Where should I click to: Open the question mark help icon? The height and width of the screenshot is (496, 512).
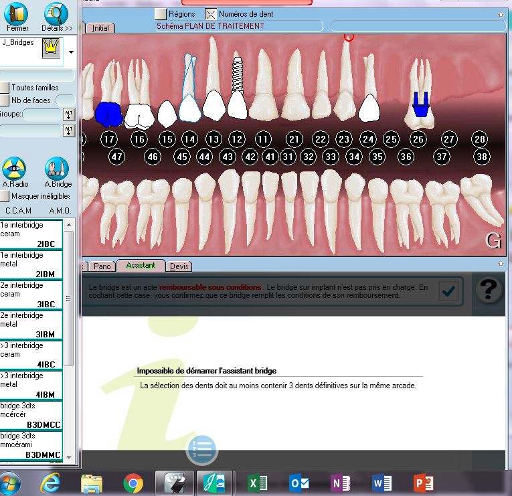pyautogui.click(x=489, y=290)
